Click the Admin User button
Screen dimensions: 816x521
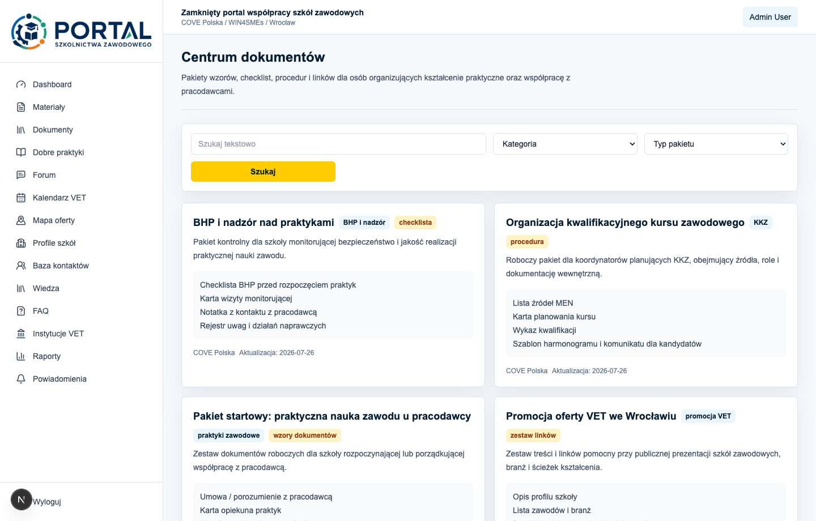click(770, 17)
